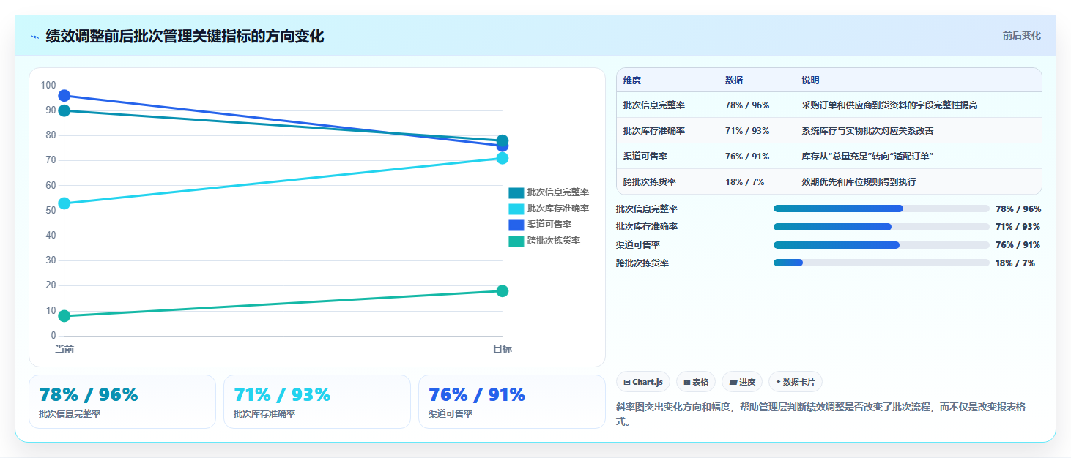This screenshot has height=458, width=1071.
Task: Click 跨批次拣货率 data point at 目标
Action: tap(503, 291)
